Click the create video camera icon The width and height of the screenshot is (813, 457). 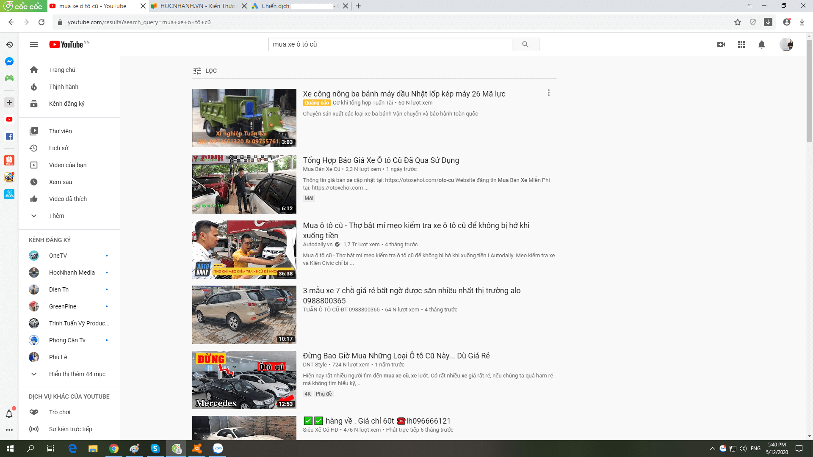pyautogui.click(x=721, y=44)
